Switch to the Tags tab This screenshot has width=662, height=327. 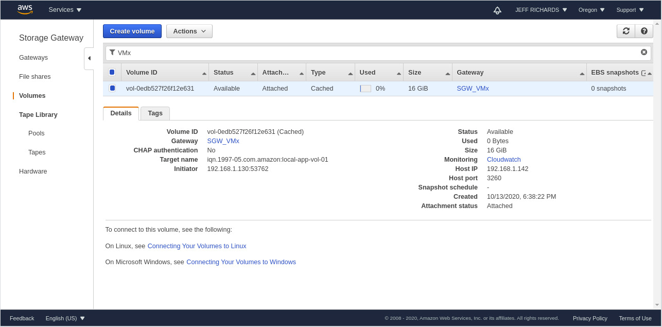pos(155,113)
